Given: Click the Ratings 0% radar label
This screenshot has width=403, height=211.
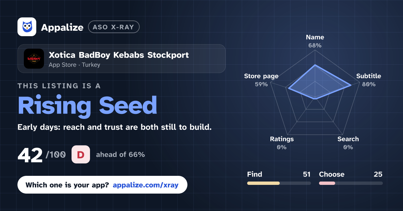Looking at the screenshot, I should 282,143.
